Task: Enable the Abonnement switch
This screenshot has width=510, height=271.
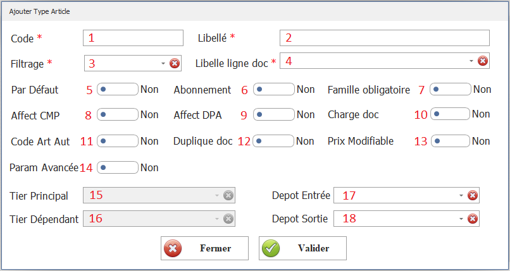Action: click(x=273, y=89)
